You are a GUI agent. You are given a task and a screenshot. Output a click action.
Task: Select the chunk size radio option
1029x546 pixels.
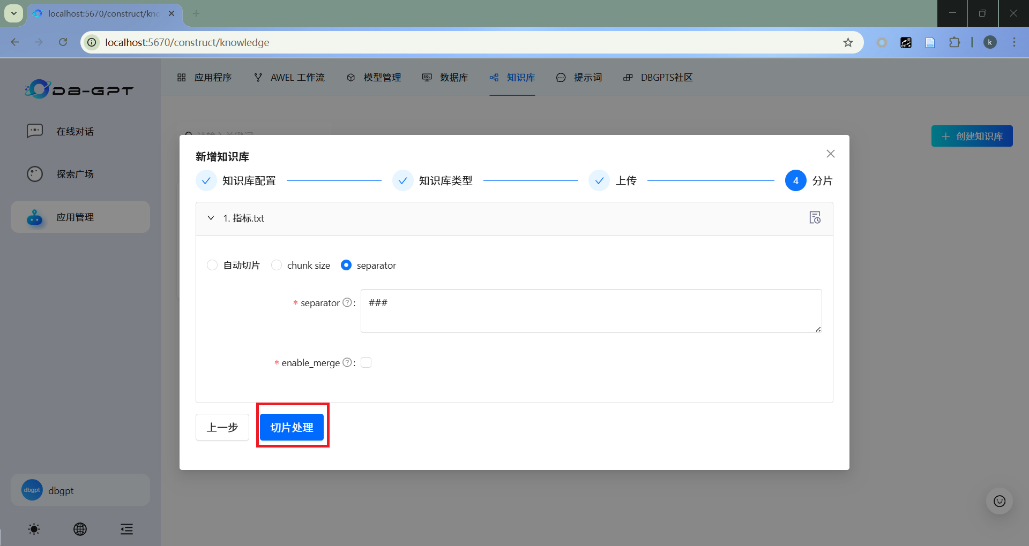tap(277, 265)
